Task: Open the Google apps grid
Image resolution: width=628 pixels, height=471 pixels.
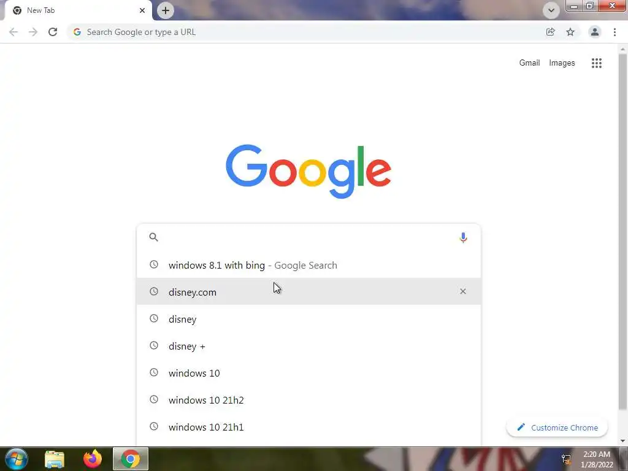Action: point(596,63)
